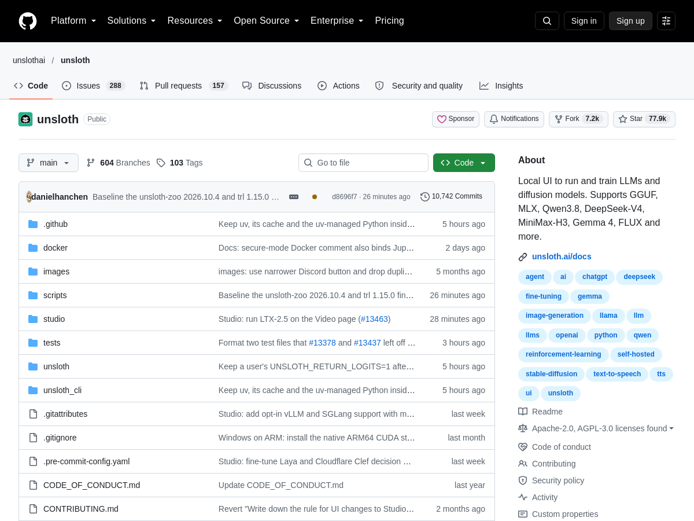Click the Go to file search field
694x521 pixels.
pyautogui.click(x=363, y=163)
